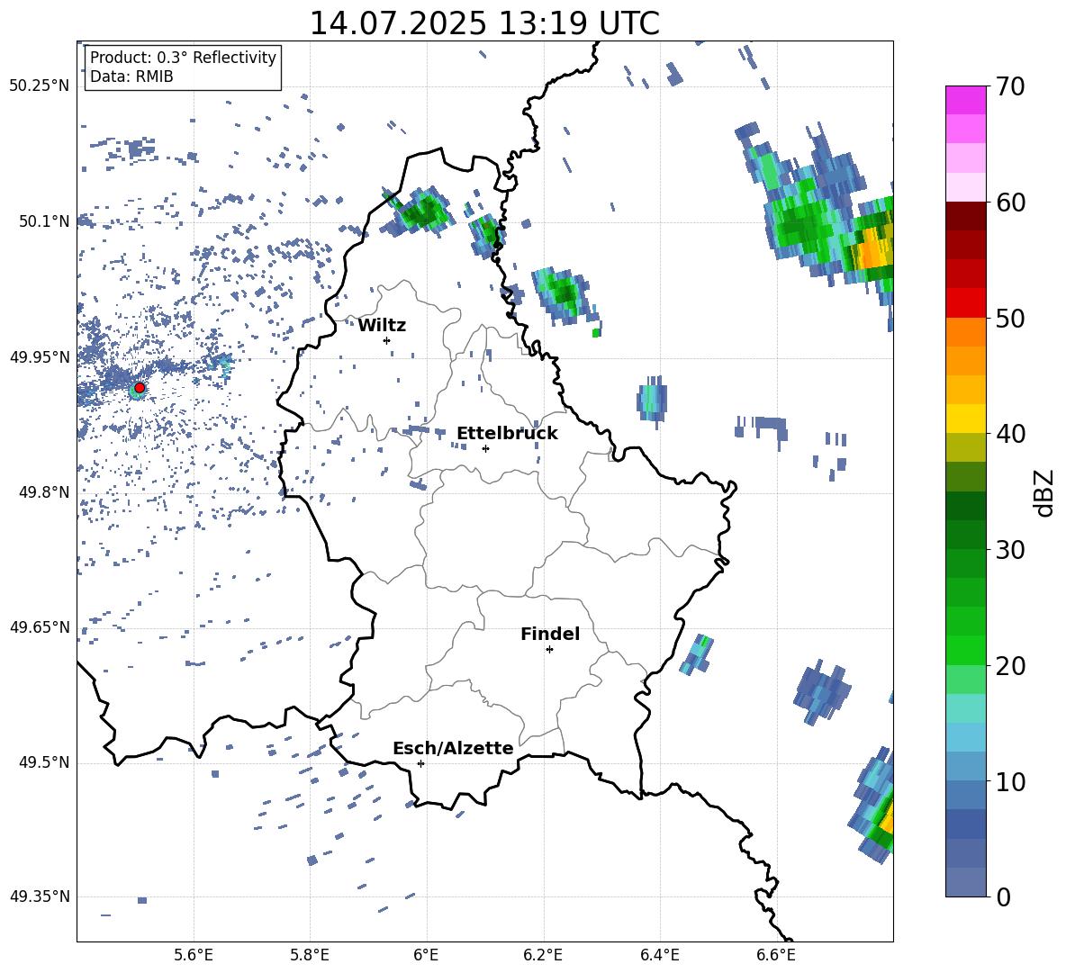This screenshot has width=1066, height=973.
Task: Click the colorbar tick label 0
Action: click(1003, 896)
